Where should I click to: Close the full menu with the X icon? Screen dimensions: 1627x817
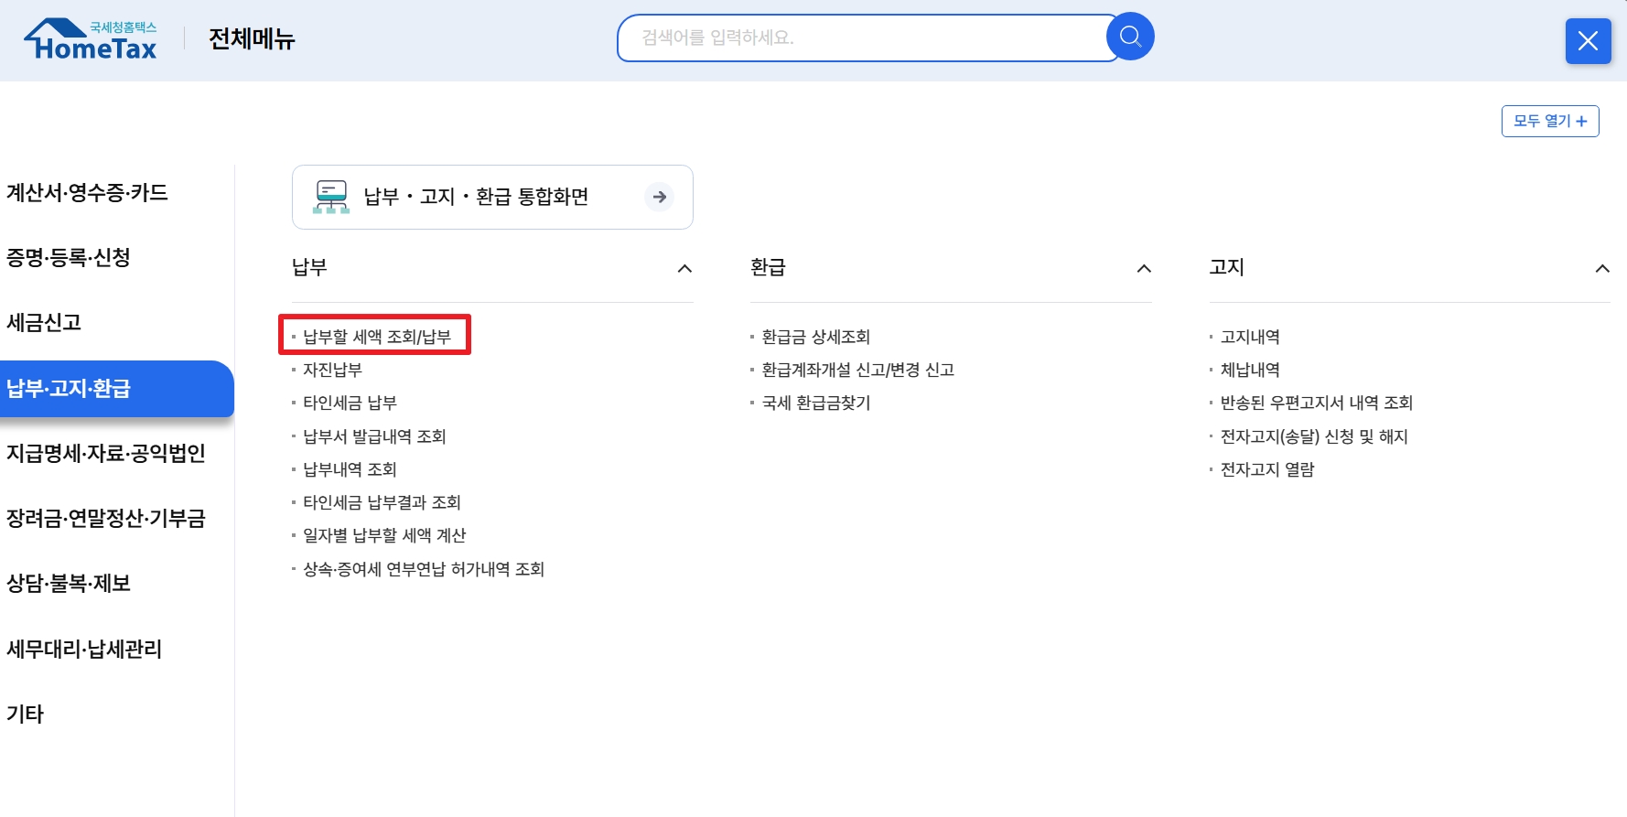1588,41
